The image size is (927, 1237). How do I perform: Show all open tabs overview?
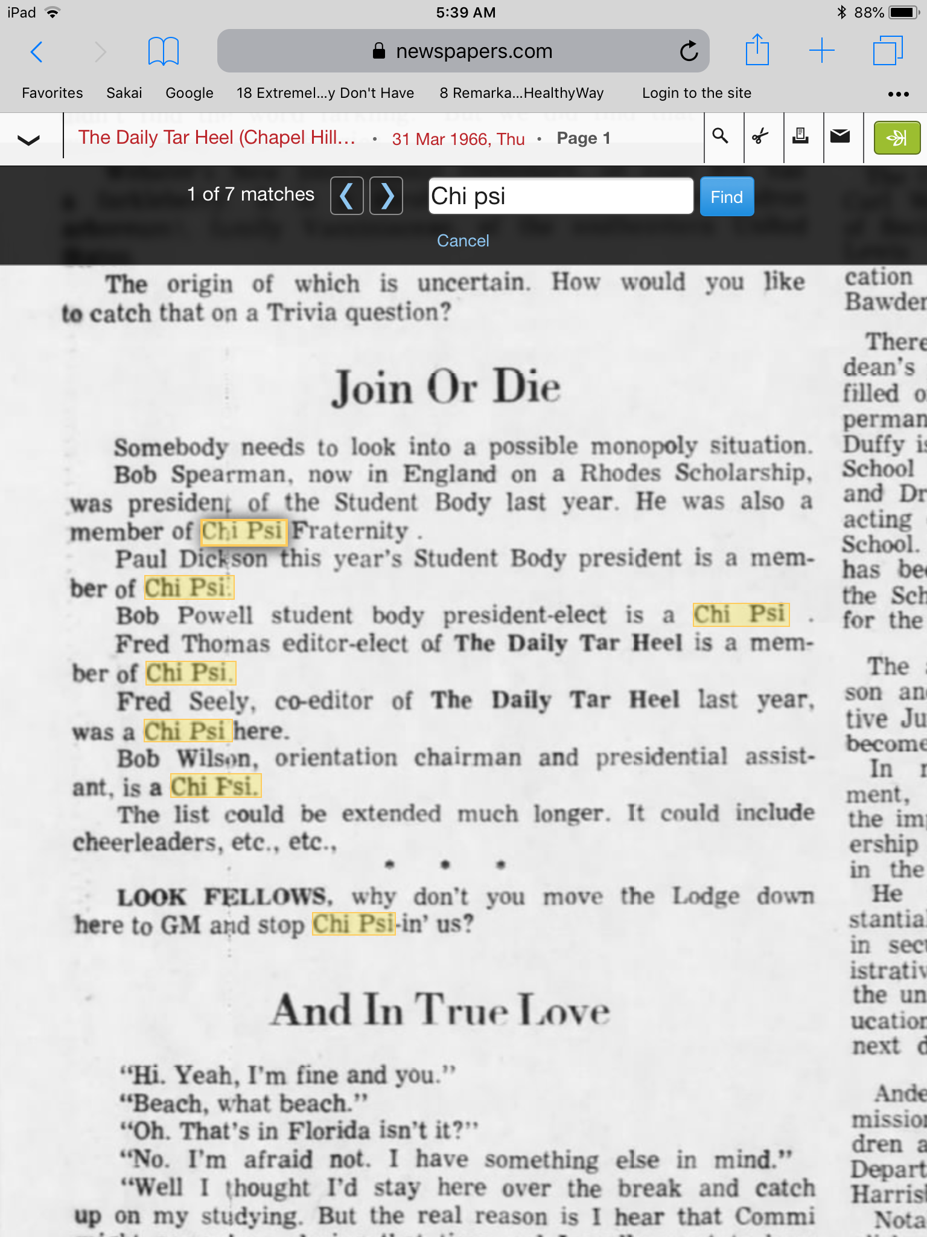click(x=888, y=51)
